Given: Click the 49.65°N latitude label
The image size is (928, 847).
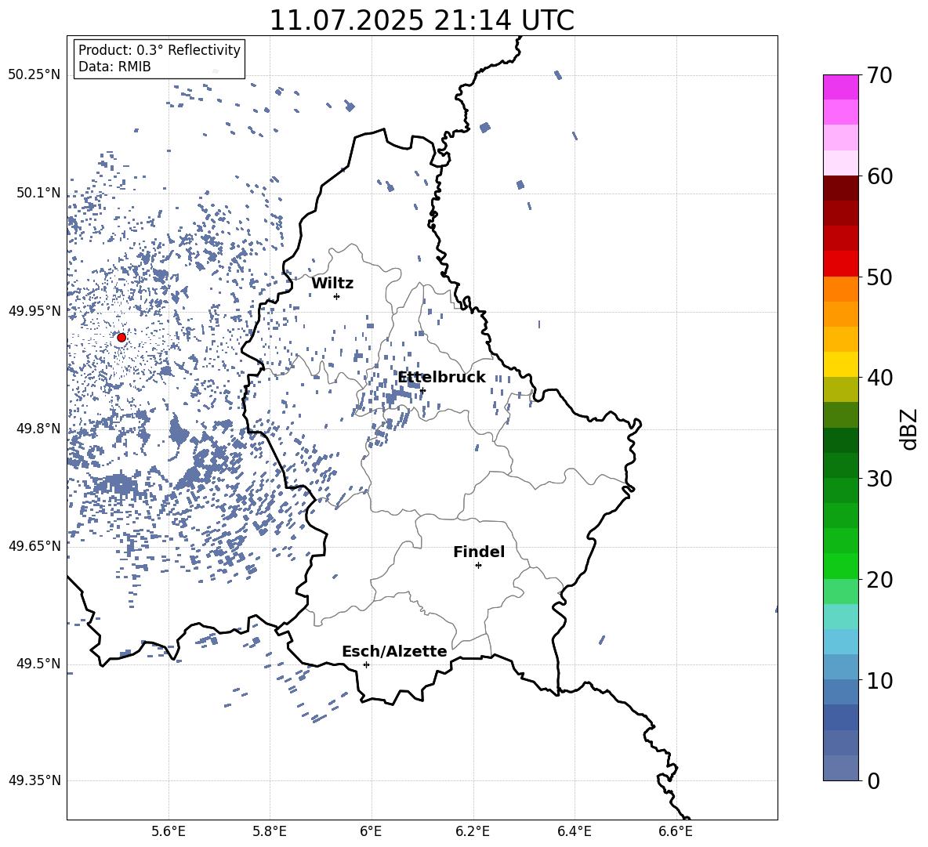Looking at the screenshot, I should (34, 546).
